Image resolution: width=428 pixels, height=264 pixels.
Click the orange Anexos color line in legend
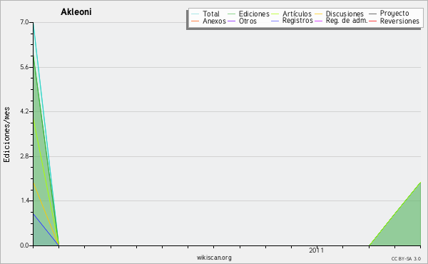pyautogui.click(x=195, y=21)
